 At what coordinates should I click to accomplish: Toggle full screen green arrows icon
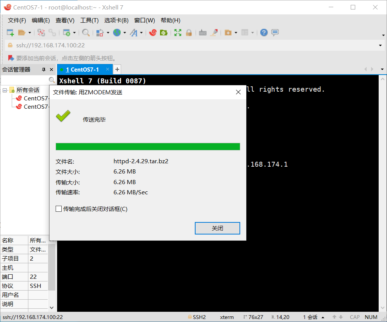pyautogui.click(x=178, y=33)
